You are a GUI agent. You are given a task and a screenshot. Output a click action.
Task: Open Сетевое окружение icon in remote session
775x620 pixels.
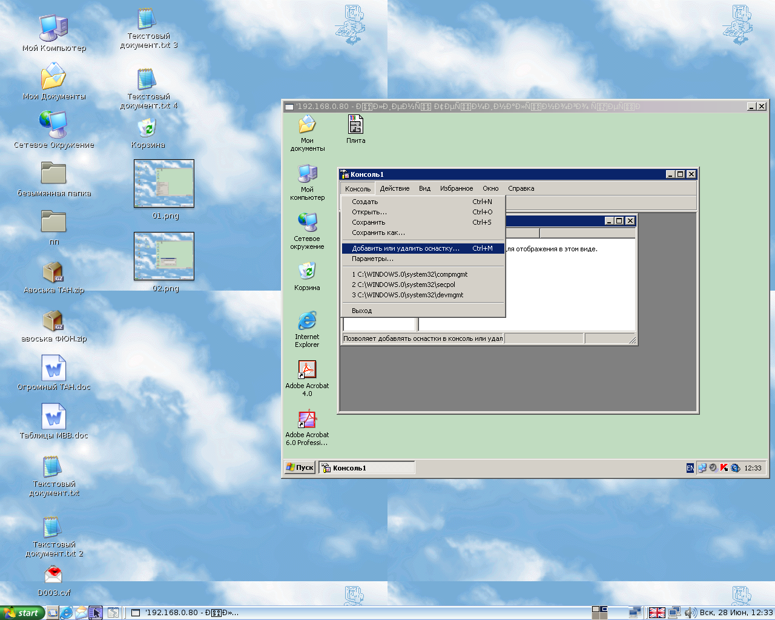pyautogui.click(x=307, y=223)
